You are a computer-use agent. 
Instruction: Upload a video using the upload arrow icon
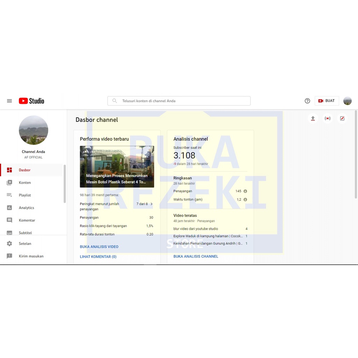(313, 119)
